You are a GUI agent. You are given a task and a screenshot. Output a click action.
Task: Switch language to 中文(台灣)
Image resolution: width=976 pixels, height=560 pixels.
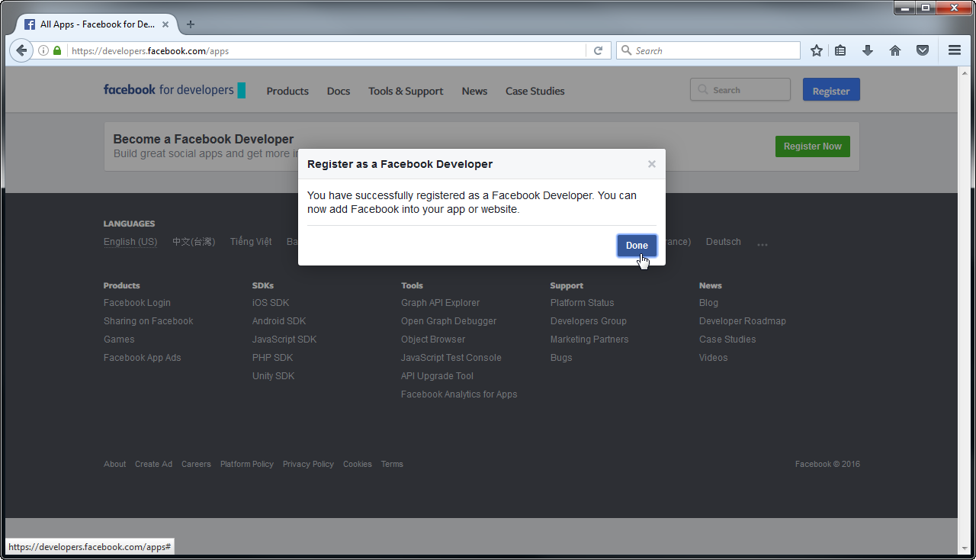coord(194,241)
